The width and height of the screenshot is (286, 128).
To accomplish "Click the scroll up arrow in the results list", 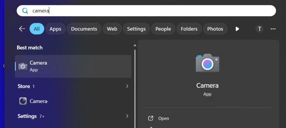I will pyautogui.click(x=135, y=45).
